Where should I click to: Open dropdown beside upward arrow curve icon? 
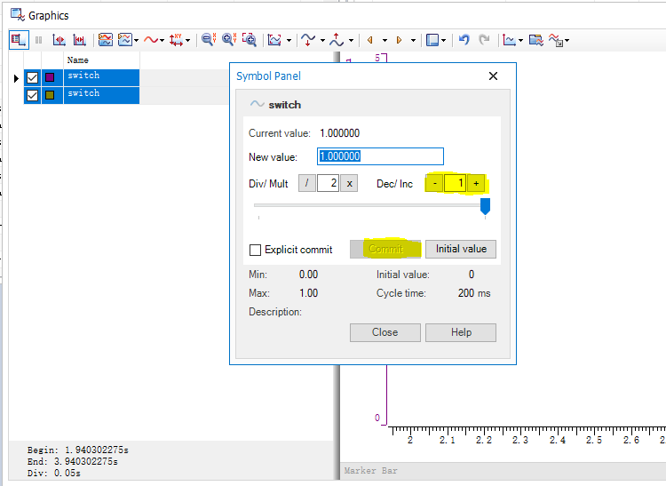[x=352, y=40]
